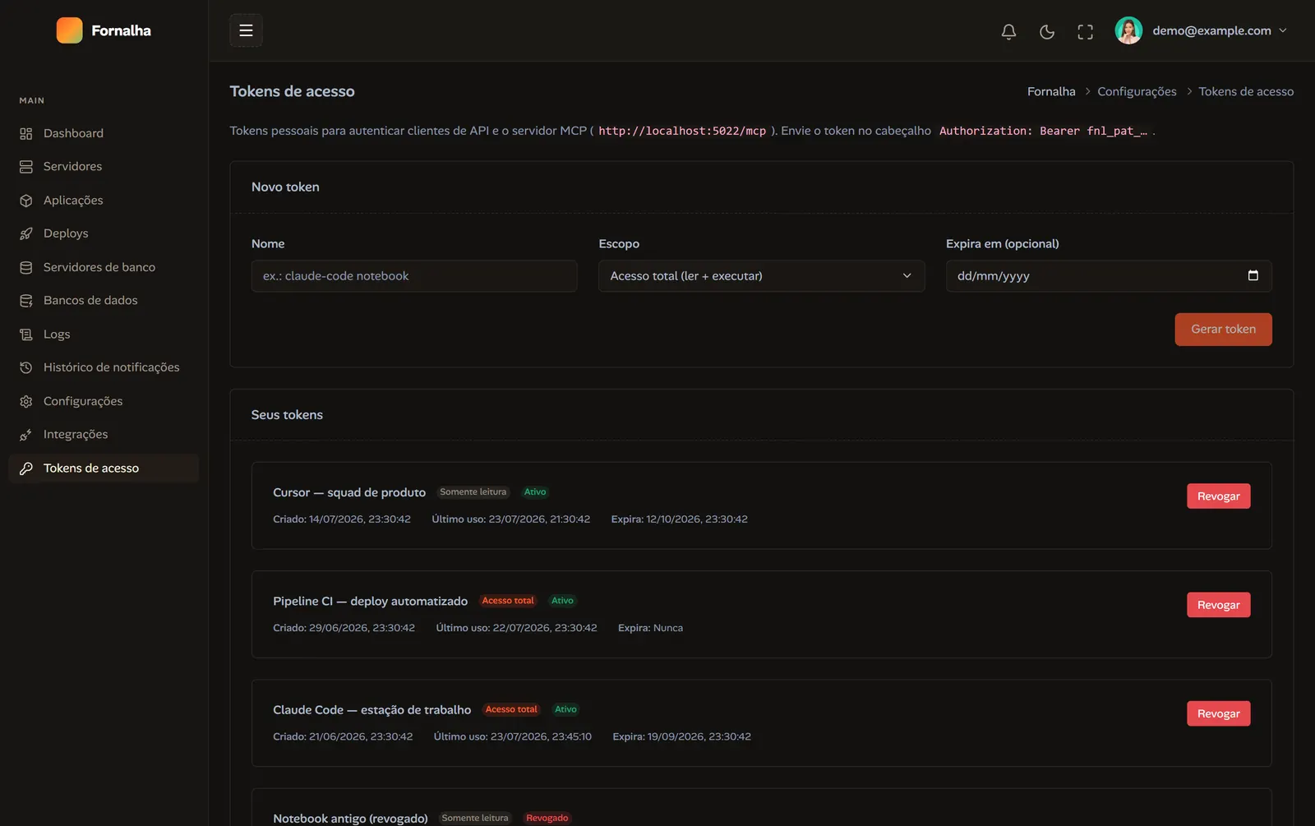This screenshot has width=1315, height=826.
Task: Click Claude Code — estação de trabalho title
Action: (371, 710)
